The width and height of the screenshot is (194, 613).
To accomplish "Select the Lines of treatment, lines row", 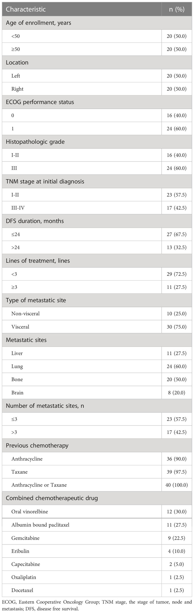I will tap(97, 261).
